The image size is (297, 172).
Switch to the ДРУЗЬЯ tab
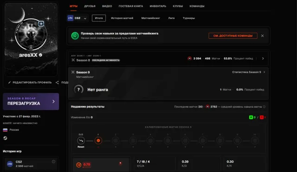click(x=90, y=6)
